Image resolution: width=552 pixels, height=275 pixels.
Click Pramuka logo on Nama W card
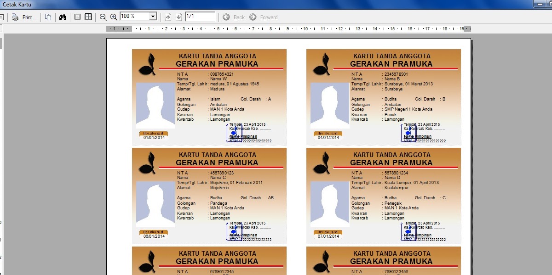[148, 64]
